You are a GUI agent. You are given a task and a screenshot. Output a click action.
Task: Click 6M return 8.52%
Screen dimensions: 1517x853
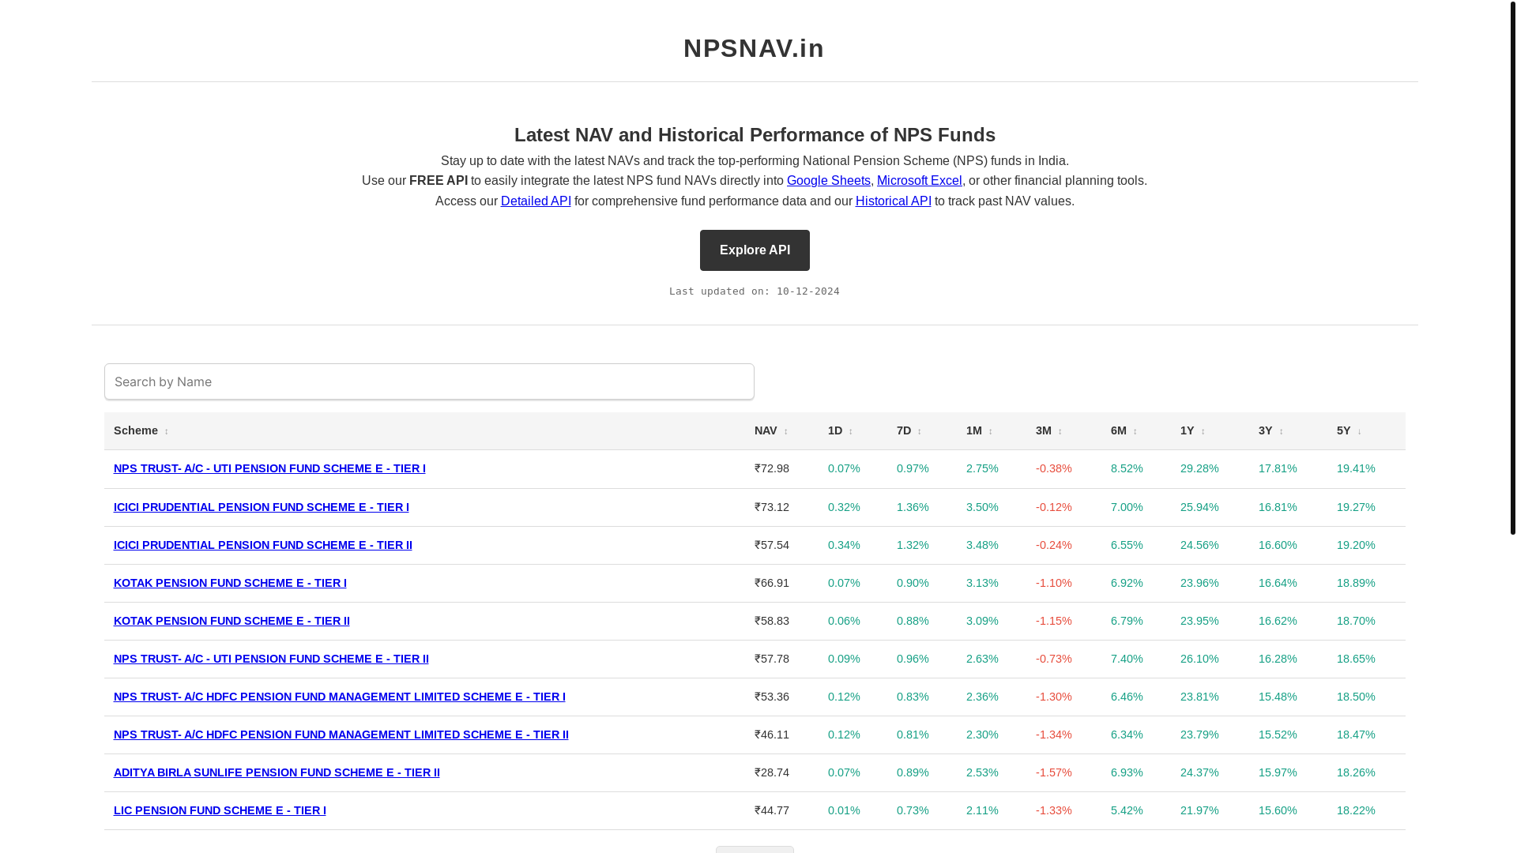(x=1127, y=468)
